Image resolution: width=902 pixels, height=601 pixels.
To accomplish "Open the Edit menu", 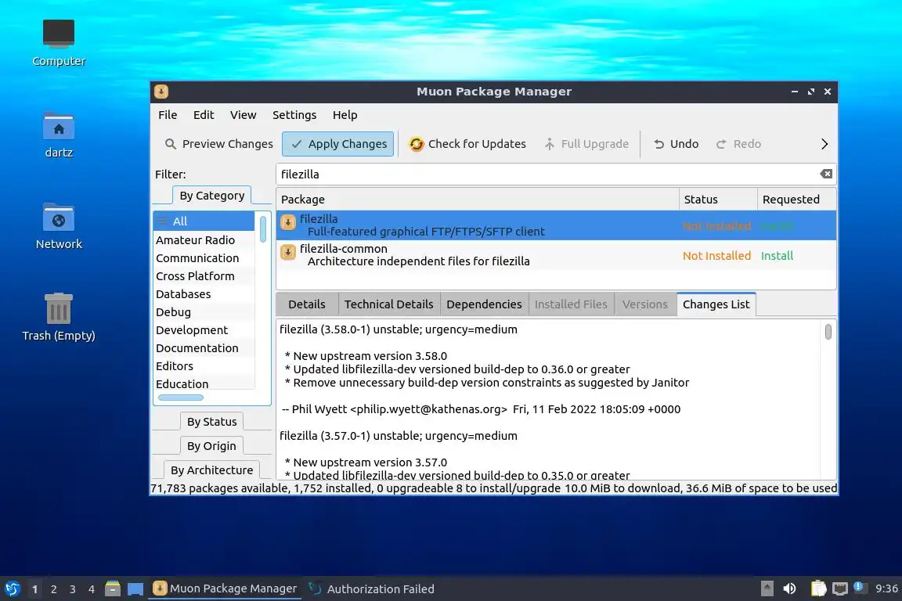I will (x=204, y=115).
